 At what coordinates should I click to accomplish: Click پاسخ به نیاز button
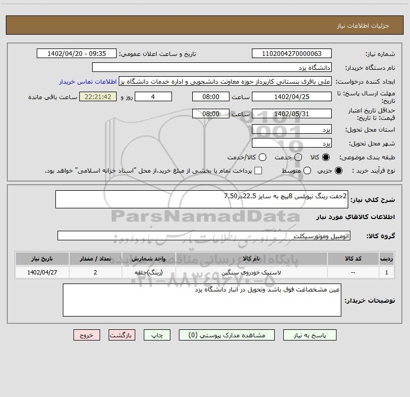[x=309, y=335]
